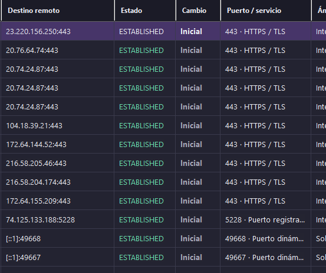Sort by Destino remoto column header
The image size is (326, 273).
[58, 11]
